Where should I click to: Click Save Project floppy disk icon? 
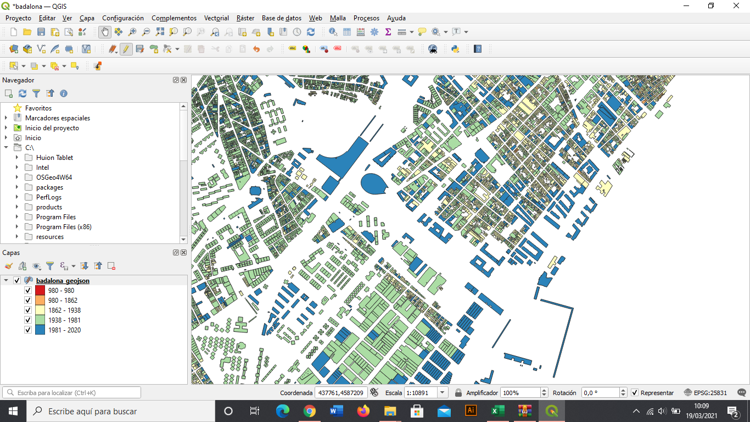[41, 32]
